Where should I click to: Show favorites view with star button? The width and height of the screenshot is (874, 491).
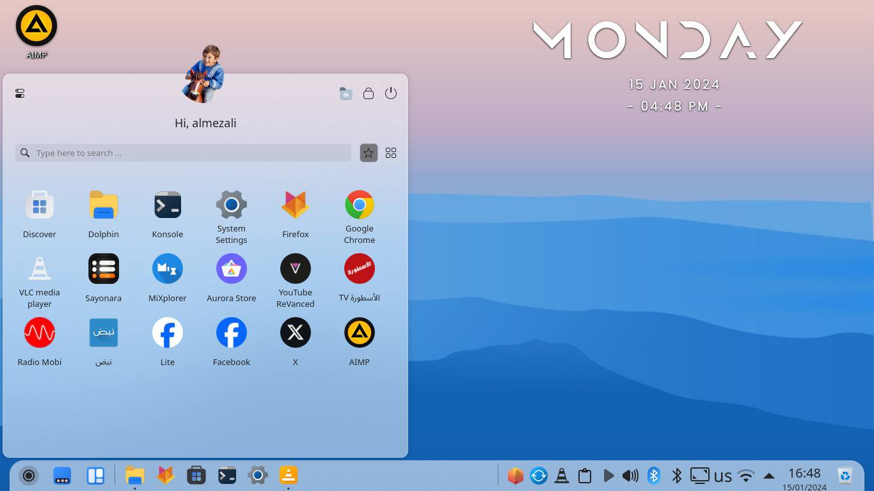[369, 153]
